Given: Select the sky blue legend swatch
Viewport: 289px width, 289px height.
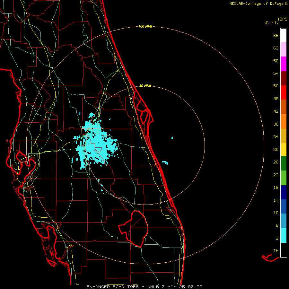Looking at the screenshot, I should click(284, 221).
